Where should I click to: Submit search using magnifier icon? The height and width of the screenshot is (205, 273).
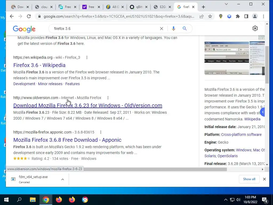click(x=184, y=29)
